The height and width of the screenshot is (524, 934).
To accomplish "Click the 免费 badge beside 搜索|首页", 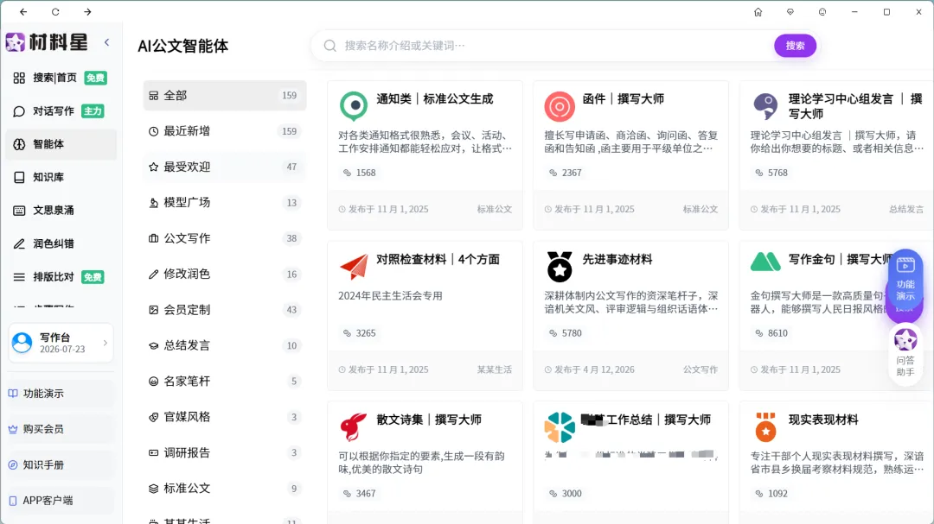I will coord(95,78).
